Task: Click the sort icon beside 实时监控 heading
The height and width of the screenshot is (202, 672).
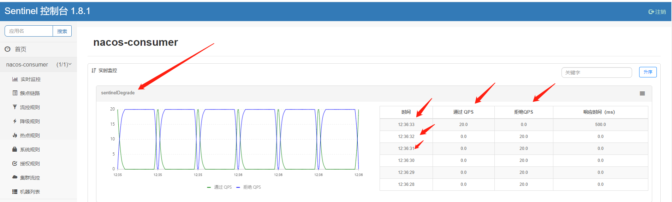Action: 94,70
